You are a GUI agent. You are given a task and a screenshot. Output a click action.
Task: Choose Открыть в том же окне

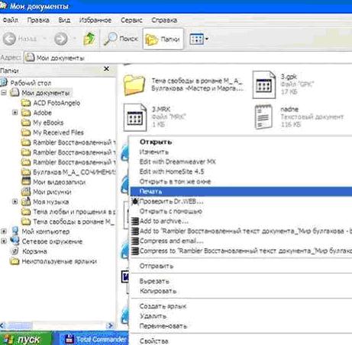tap(241, 181)
